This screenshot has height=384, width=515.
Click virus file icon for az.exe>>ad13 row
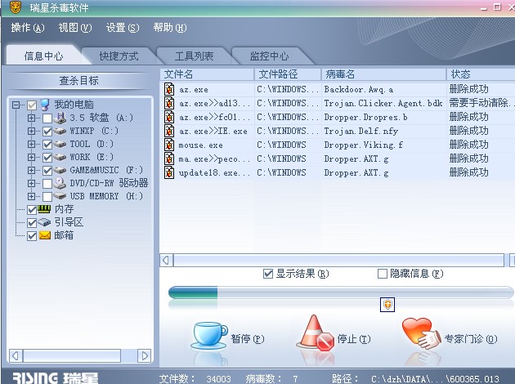(169, 103)
